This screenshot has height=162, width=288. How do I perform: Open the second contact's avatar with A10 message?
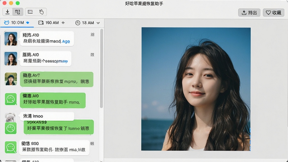click(11, 59)
